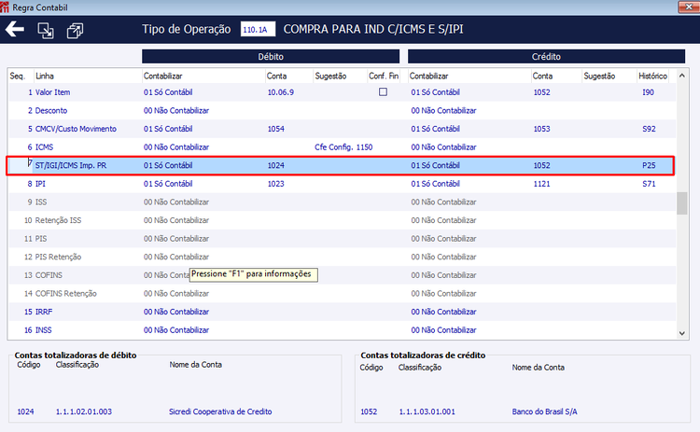700x432 pixels.
Task: Click scrollbar up arrow in rules grid
Action: [x=681, y=76]
